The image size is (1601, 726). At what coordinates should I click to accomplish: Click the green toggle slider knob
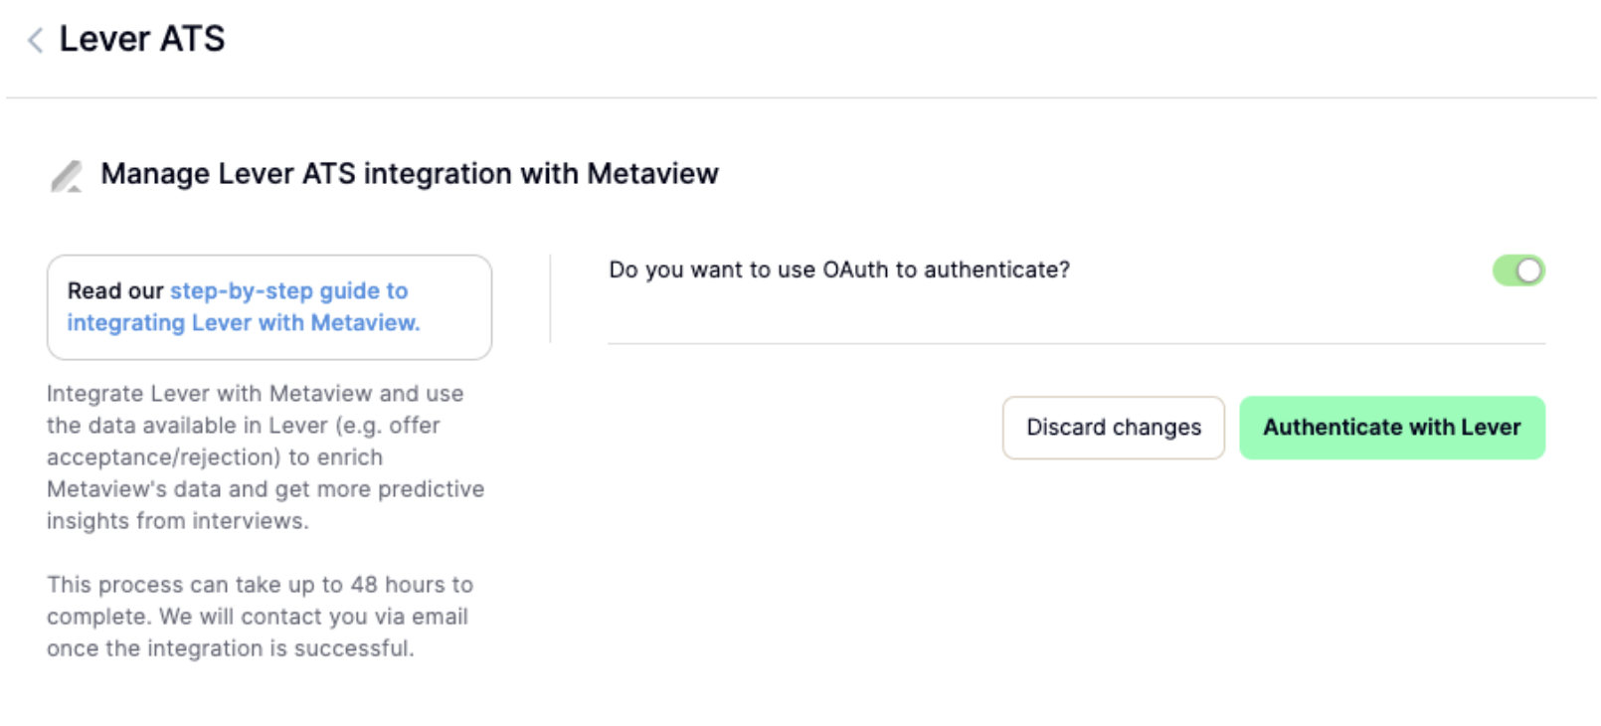(x=1529, y=270)
